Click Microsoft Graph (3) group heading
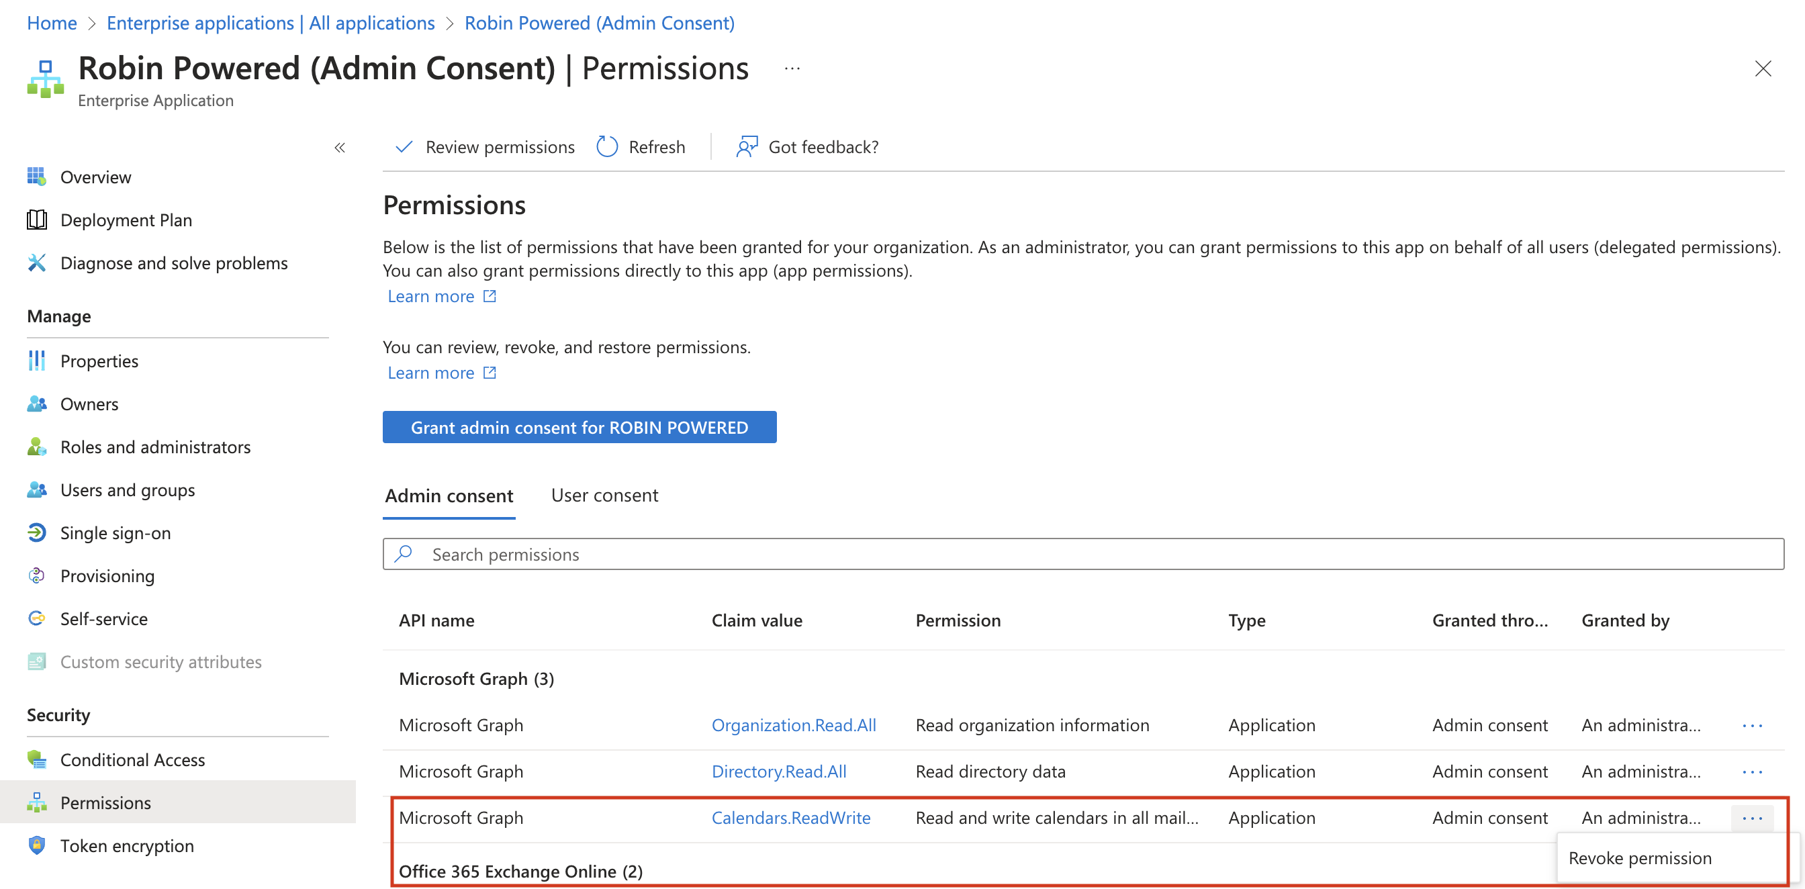 click(477, 678)
